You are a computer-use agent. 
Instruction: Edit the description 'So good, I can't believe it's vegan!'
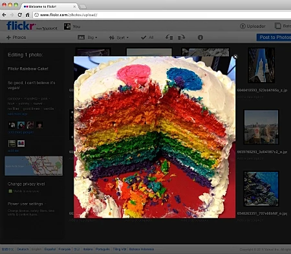pyautogui.click(x=32, y=85)
